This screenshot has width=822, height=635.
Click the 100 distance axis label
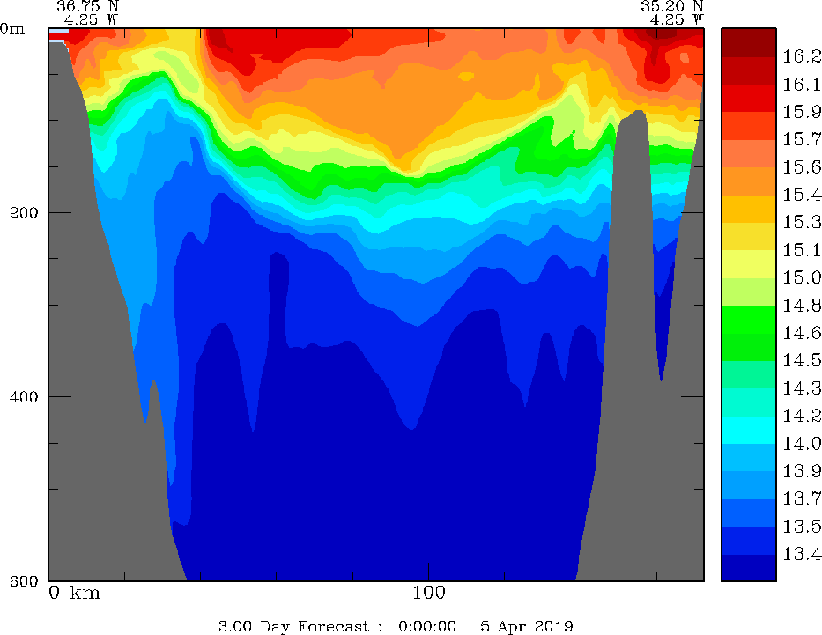428,593
